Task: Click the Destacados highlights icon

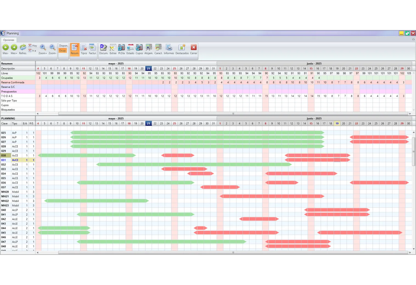Action: tap(182, 49)
